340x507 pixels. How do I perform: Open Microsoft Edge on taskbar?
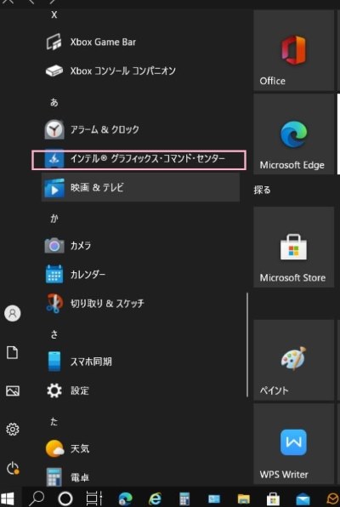(x=126, y=498)
